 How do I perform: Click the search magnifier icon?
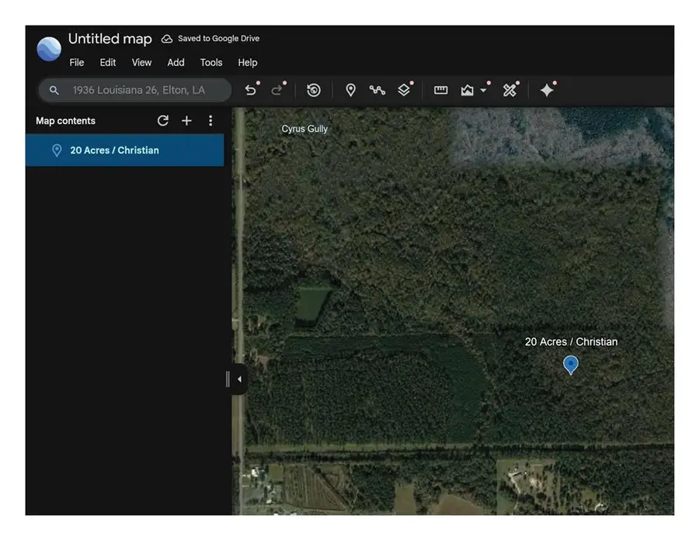pos(54,90)
